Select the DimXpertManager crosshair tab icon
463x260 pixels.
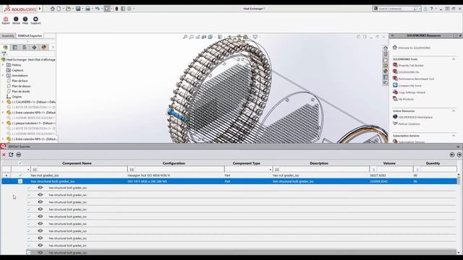[34, 47]
